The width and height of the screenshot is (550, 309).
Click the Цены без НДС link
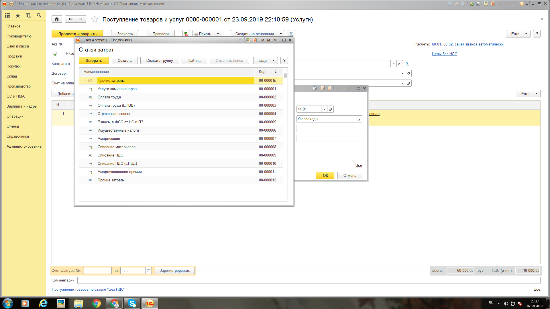coord(444,54)
